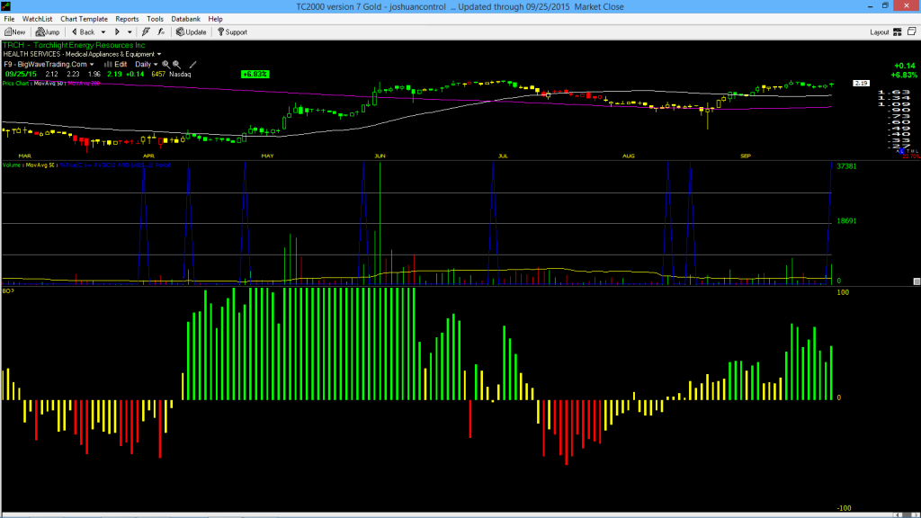Click the second magnifier zoom icon
The image size is (921, 518).
(x=176, y=65)
